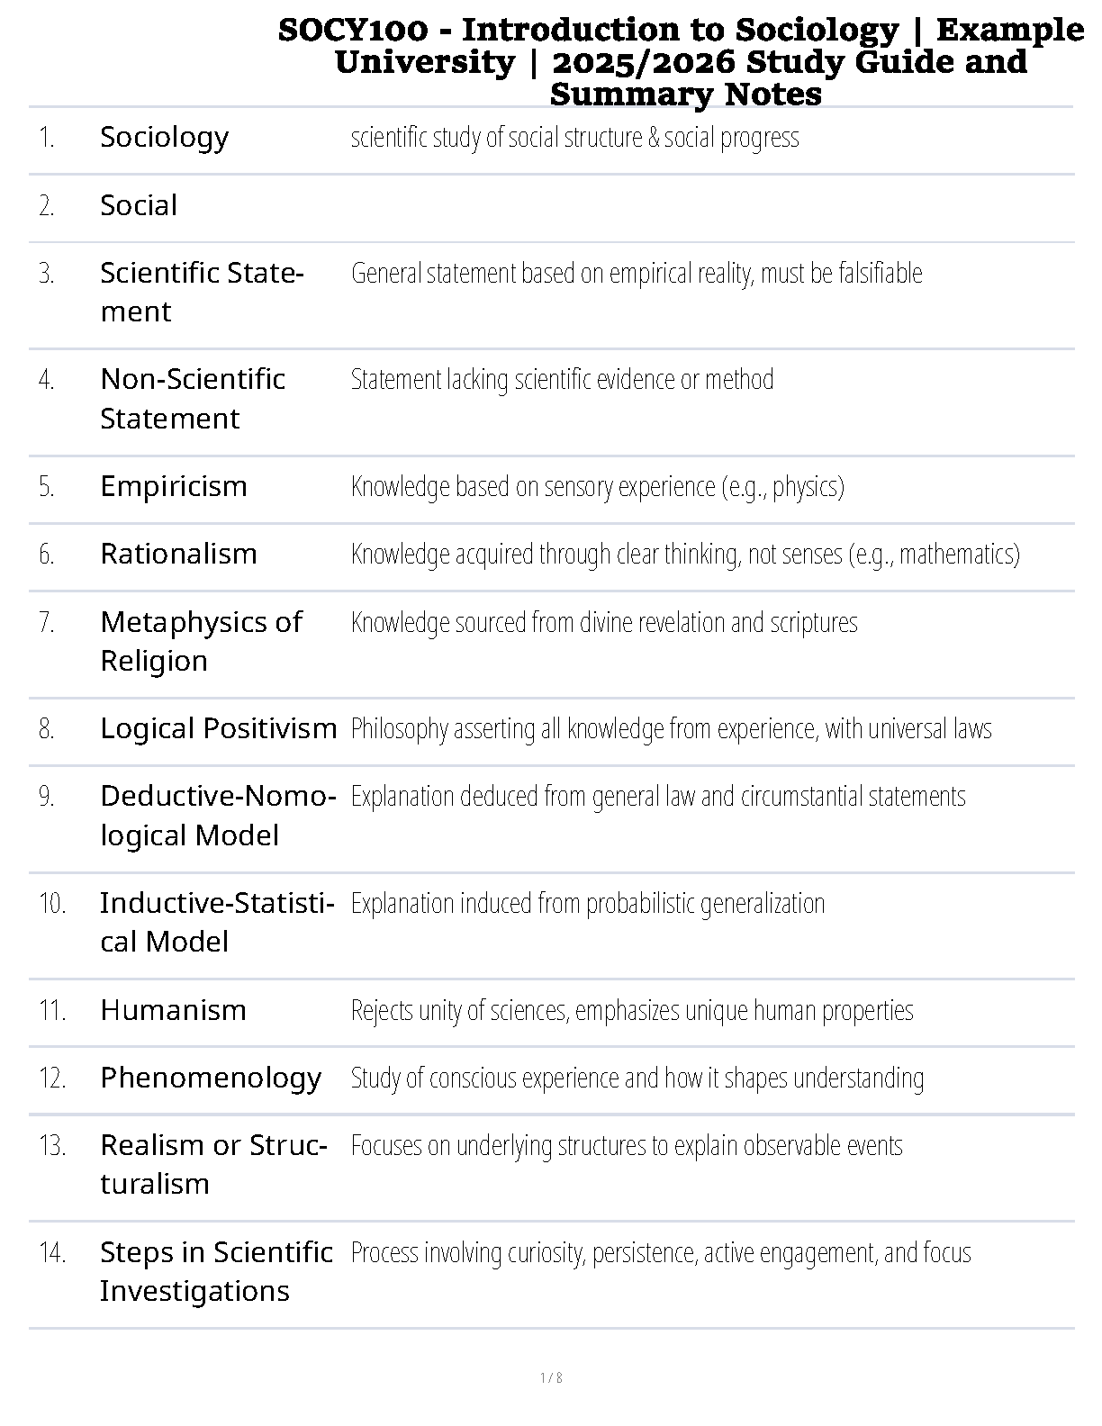
Task: Click the Logical Positivism term
Action: [218, 728]
